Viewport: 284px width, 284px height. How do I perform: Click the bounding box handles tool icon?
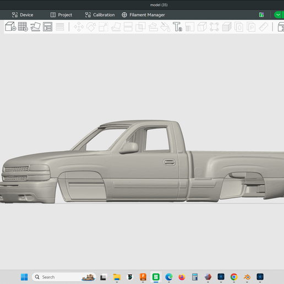214,27
